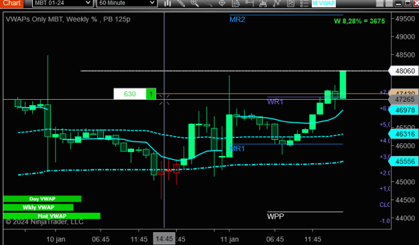419x245 pixels.
Task: Open the bar style chart type icon
Action: point(168,3)
